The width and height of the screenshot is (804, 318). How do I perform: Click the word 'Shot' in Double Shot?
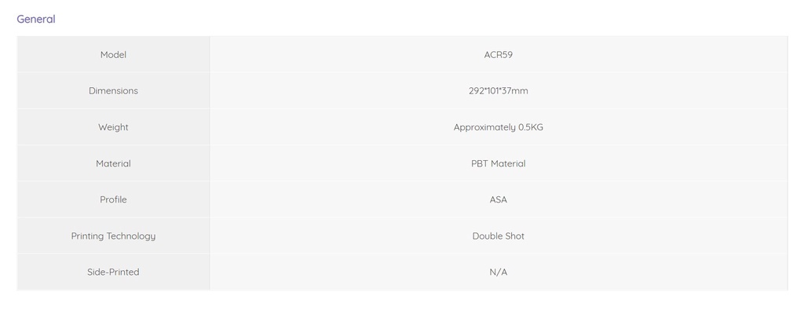pos(514,236)
